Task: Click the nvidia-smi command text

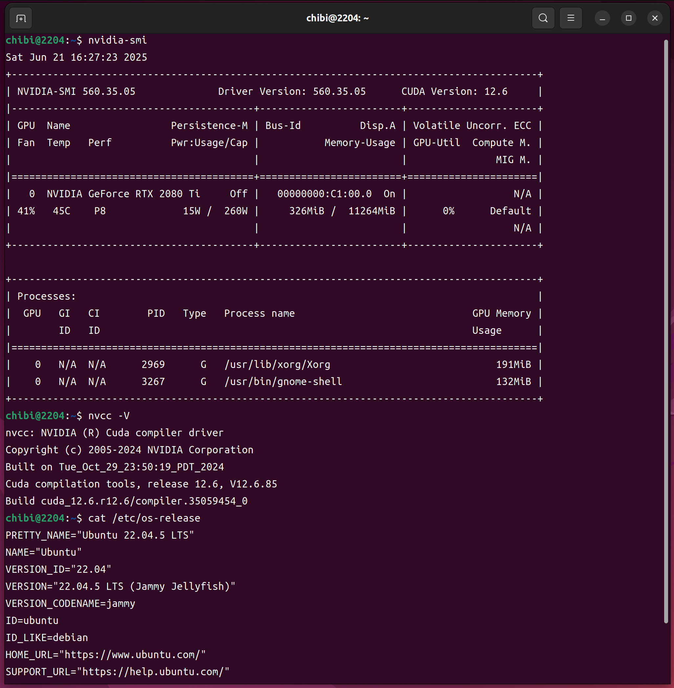Action: click(118, 40)
